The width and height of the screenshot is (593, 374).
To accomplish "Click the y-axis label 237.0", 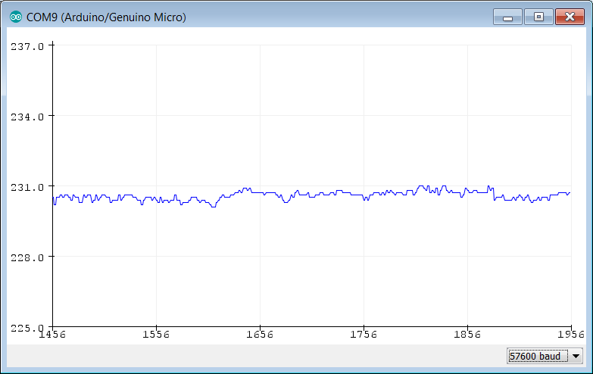I will tap(27, 46).
